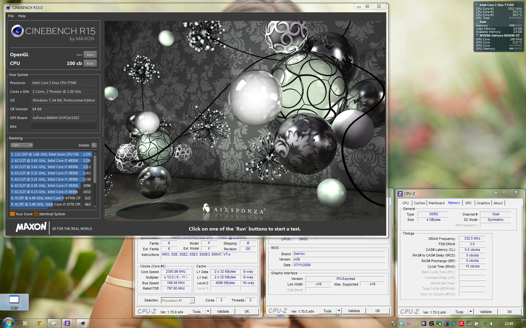Click OK in CPU-Z Mainboard window
The height and width of the screenshot is (328, 526).
(x=378, y=311)
